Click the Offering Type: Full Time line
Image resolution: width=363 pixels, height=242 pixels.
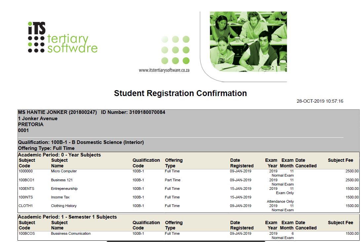coord(46,148)
